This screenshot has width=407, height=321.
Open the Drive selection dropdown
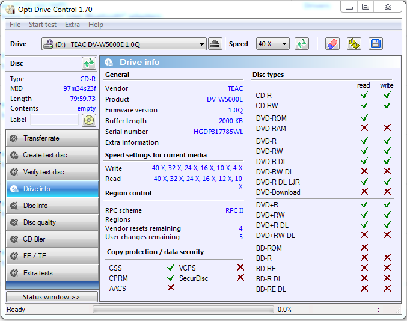[x=124, y=44]
